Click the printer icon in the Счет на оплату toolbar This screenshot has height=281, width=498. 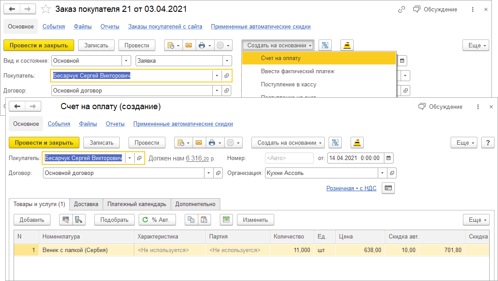(x=215, y=143)
